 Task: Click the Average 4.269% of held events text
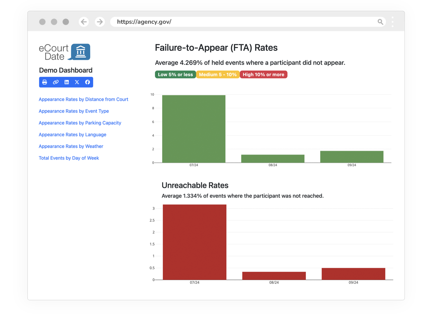click(x=250, y=63)
